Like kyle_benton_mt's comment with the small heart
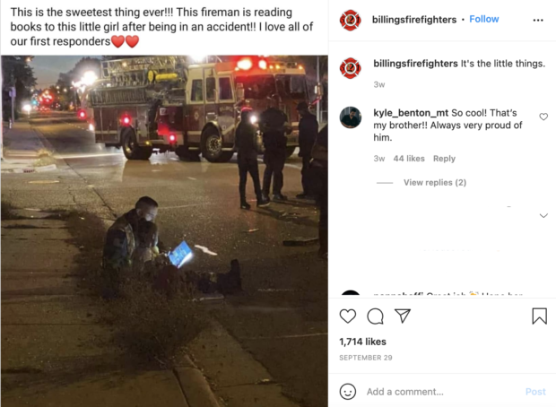 point(543,117)
